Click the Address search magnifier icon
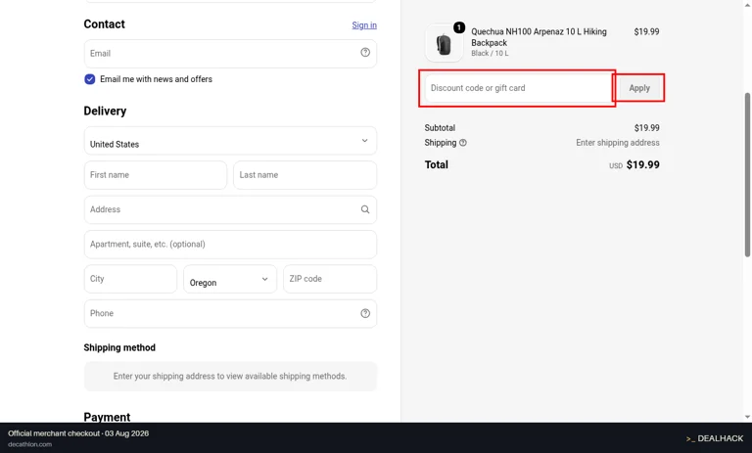752x453 pixels. coord(365,209)
